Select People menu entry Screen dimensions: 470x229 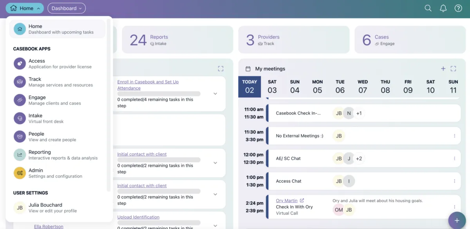pos(57,136)
